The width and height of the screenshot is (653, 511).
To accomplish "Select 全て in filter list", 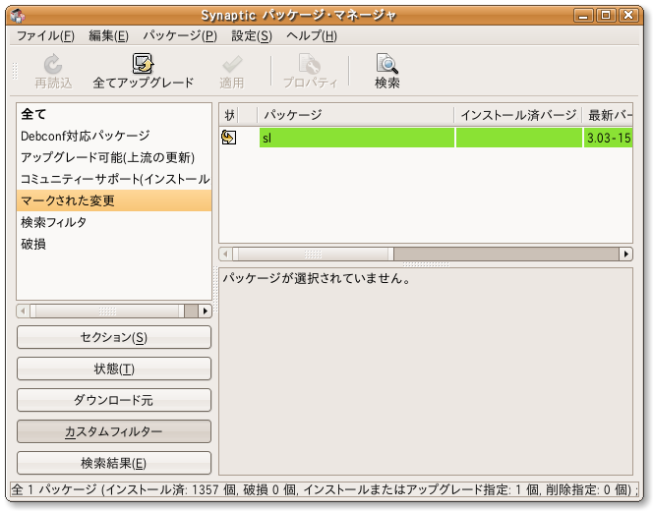I will [x=114, y=114].
